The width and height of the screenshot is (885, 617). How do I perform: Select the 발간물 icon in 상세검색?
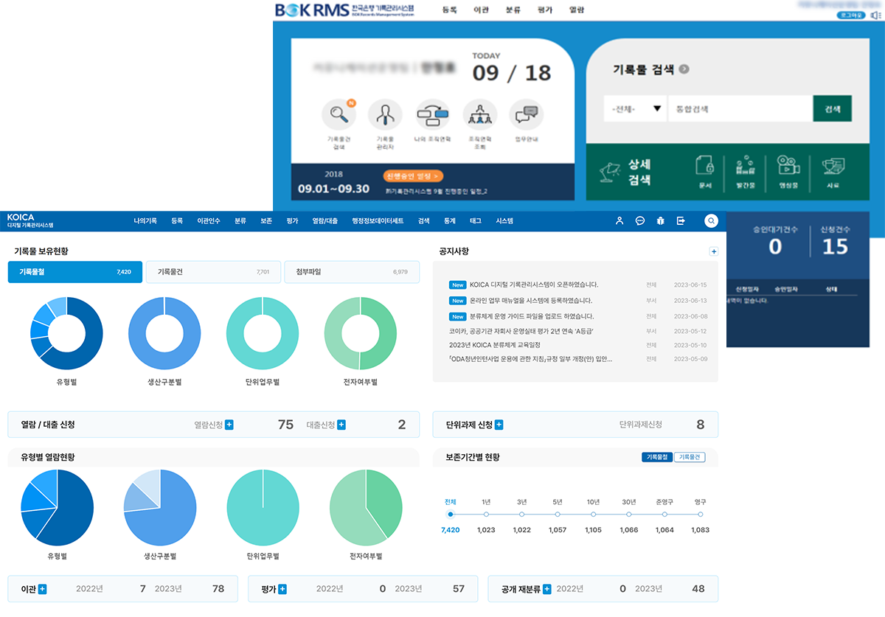[746, 167]
